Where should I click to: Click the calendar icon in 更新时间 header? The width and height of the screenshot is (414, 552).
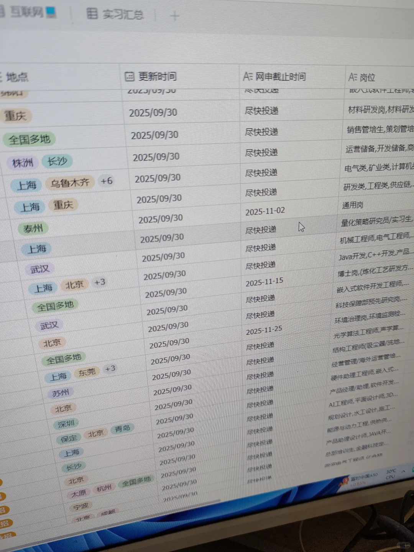click(130, 76)
